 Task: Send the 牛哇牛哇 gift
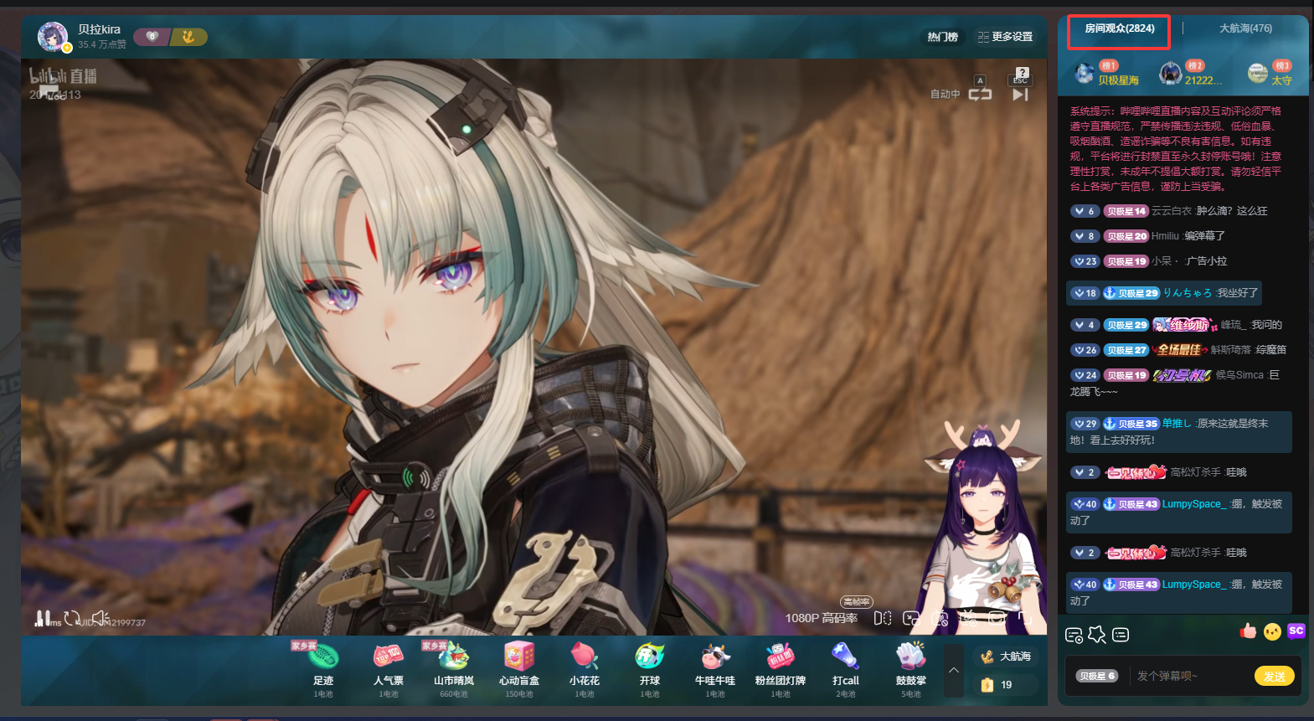715,670
